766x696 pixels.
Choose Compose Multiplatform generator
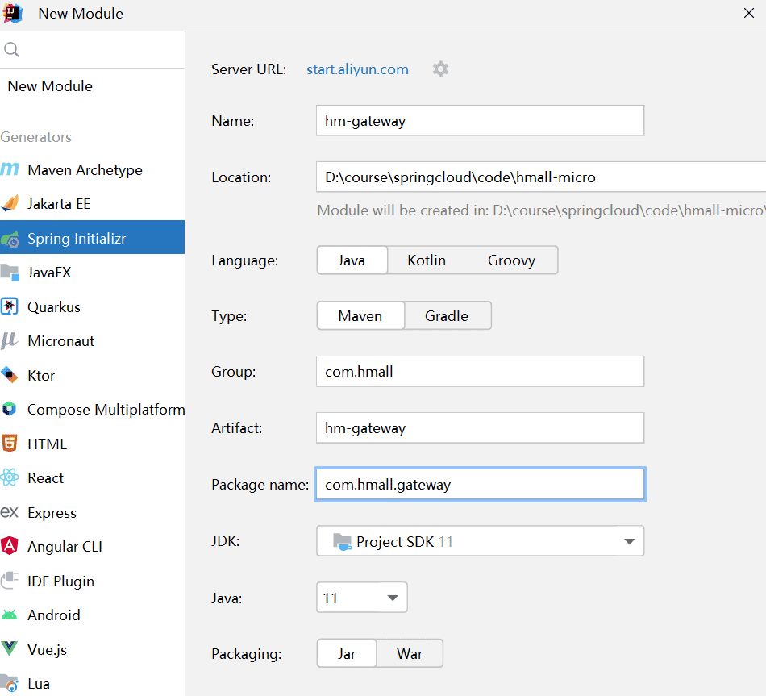click(x=105, y=410)
